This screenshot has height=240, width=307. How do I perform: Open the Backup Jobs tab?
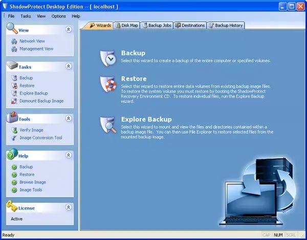157,25
